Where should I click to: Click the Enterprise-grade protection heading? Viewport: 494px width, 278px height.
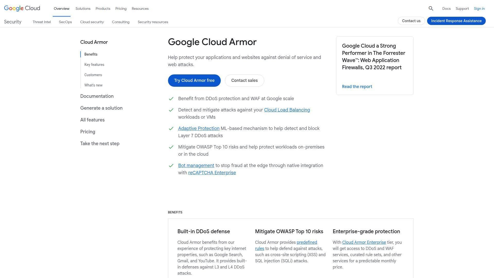point(366,231)
